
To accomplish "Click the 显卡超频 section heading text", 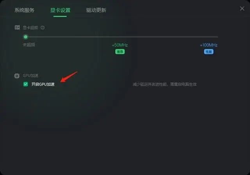I will 30,28.
